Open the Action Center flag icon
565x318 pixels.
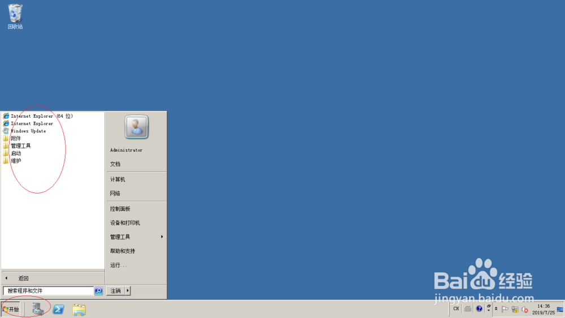(x=505, y=310)
